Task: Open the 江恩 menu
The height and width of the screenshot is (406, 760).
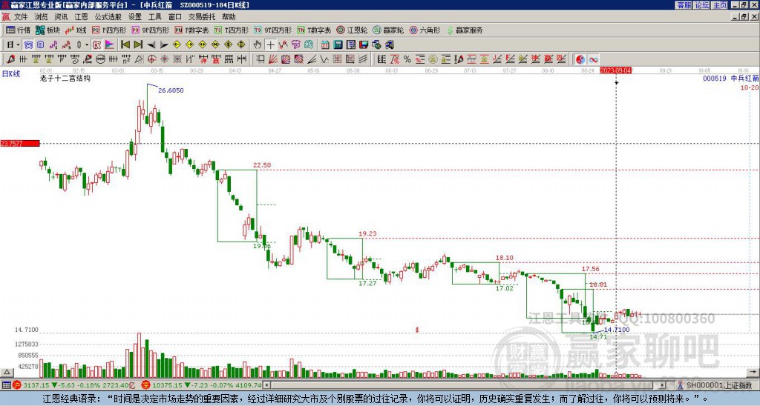Action: click(x=81, y=17)
